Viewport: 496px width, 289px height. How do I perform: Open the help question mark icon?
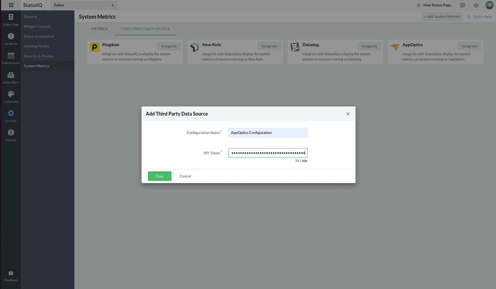(476, 5)
